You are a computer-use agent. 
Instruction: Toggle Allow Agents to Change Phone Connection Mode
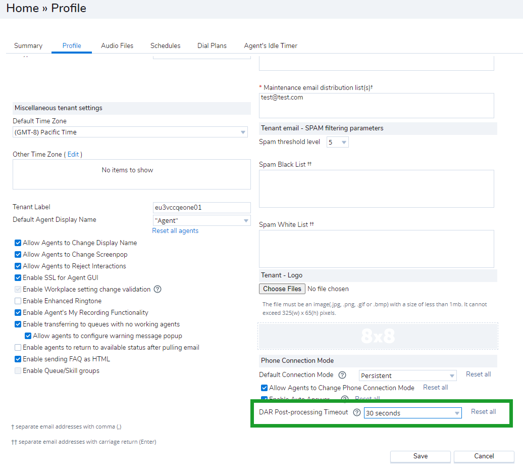pos(264,388)
